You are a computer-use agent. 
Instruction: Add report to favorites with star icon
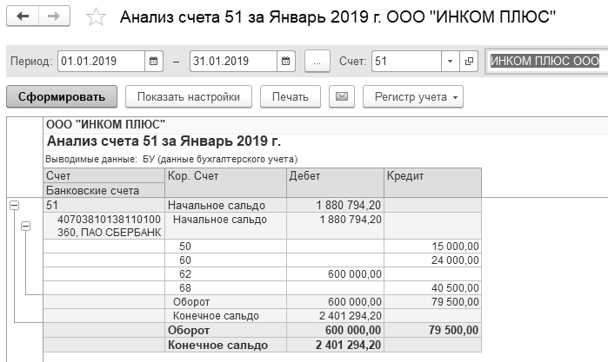tap(97, 18)
